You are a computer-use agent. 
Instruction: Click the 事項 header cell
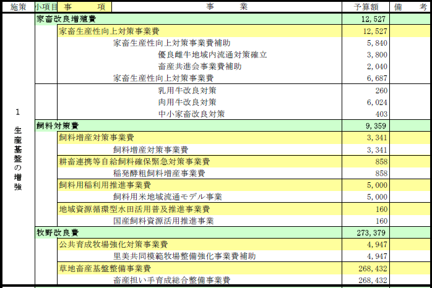click(84, 7)
